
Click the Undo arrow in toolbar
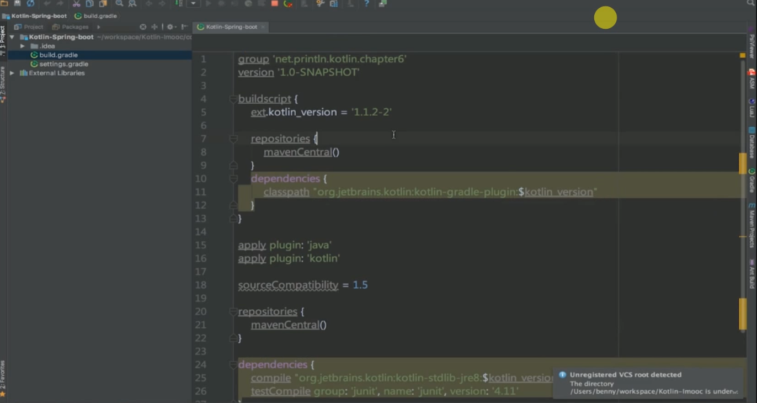[x=47, y=3]
